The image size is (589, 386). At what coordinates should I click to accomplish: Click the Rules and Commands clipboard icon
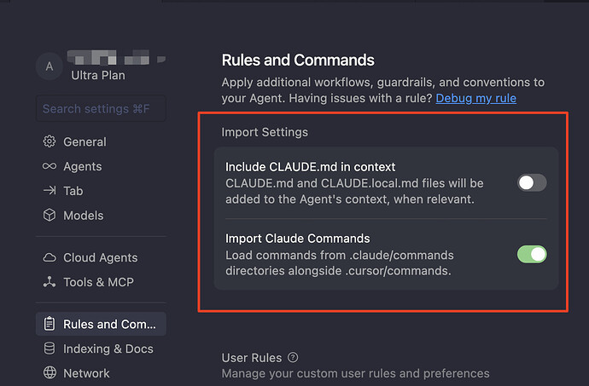pos(50,324)
